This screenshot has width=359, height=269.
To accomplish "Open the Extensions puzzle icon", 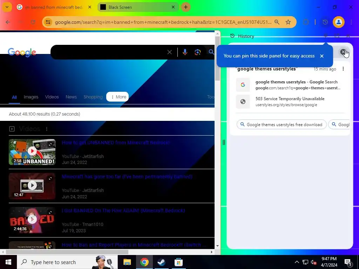I will tap(306, 22).
